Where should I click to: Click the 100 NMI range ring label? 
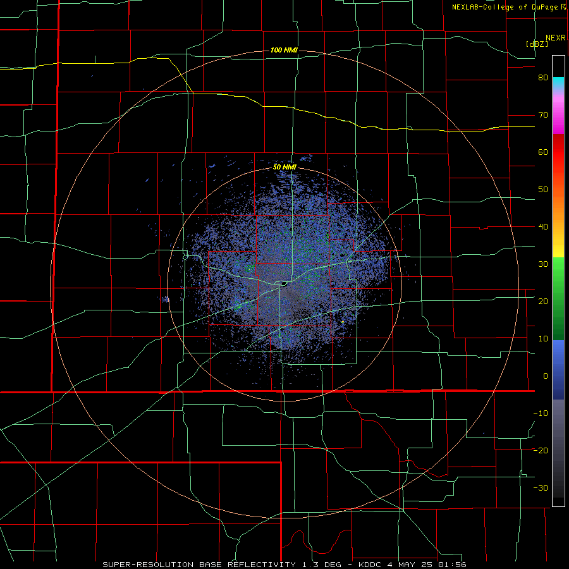[284, 50]
